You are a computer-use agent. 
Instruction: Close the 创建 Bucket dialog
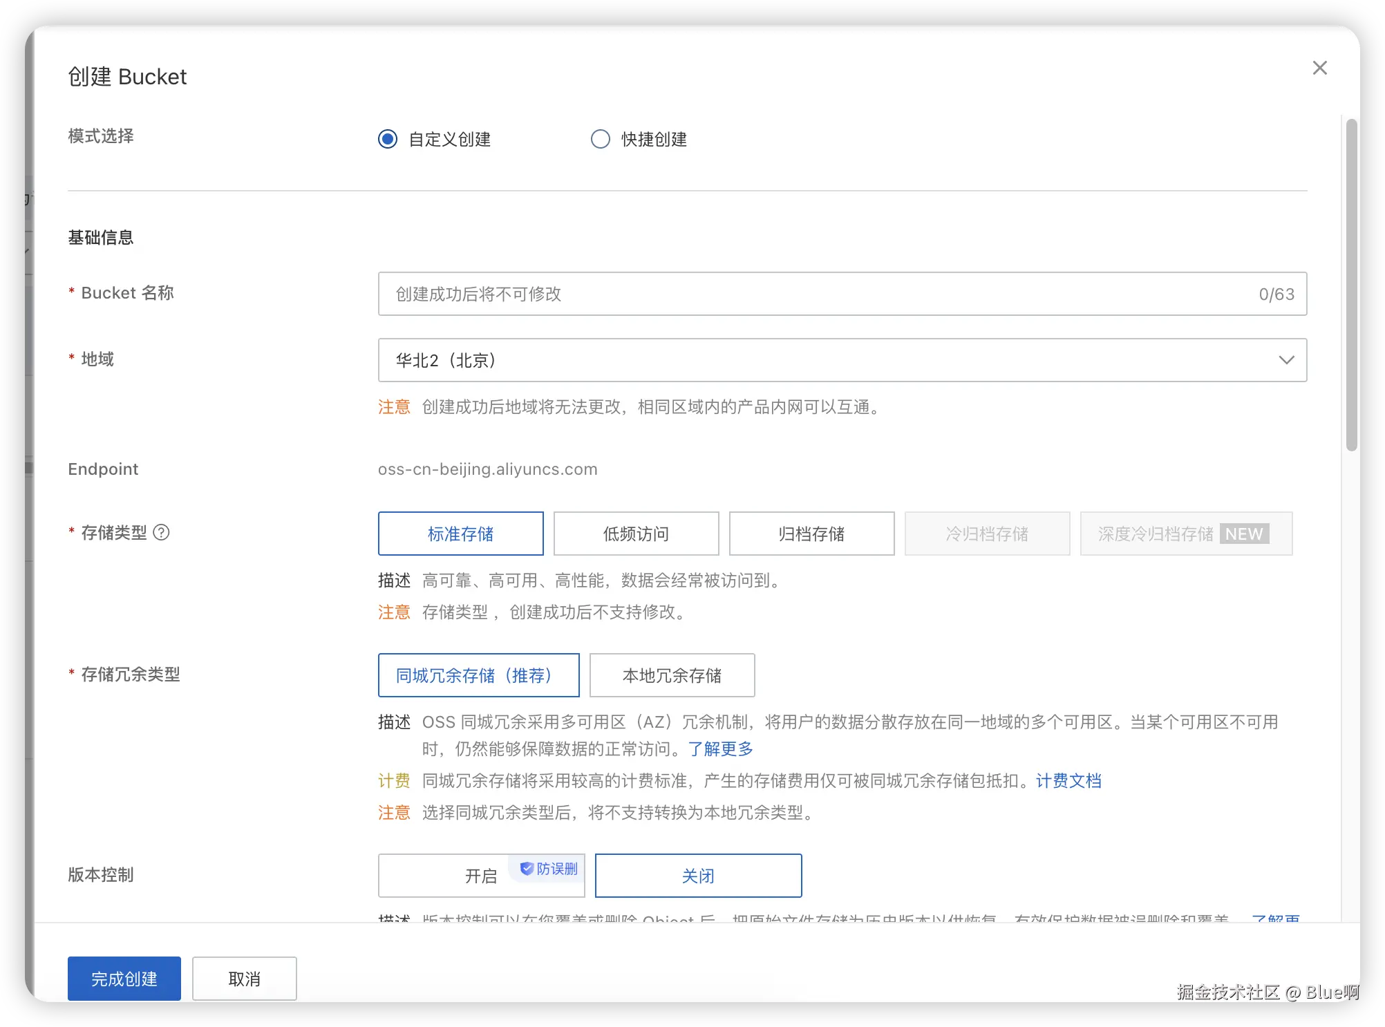pos(1319,68)
